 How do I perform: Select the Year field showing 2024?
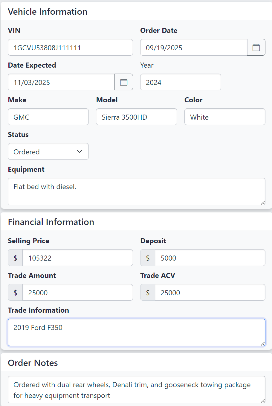[181, 82]
